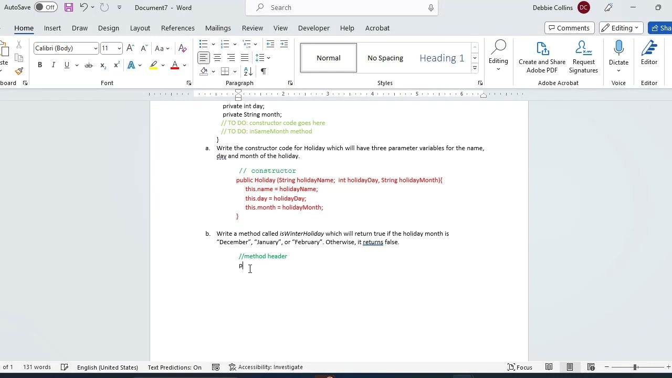Align text left
This screenshot has width=672, height=378.
[x=204, y=58]
